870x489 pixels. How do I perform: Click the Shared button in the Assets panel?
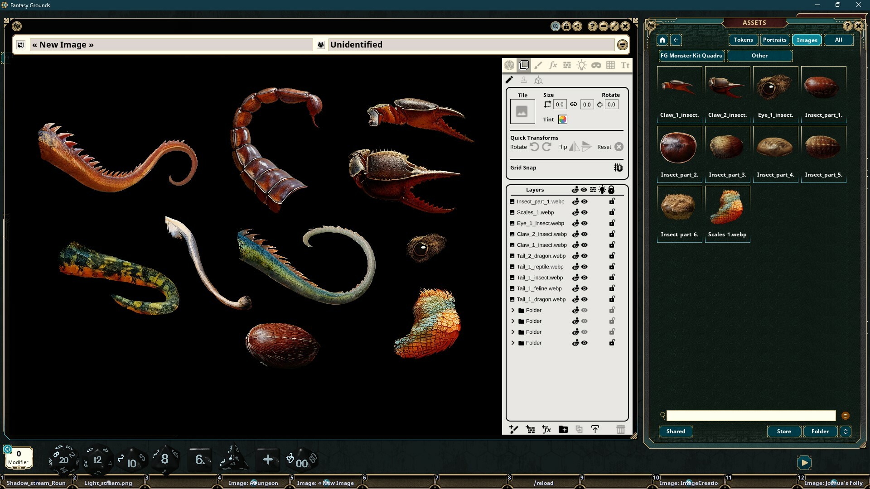pos(675,431)
